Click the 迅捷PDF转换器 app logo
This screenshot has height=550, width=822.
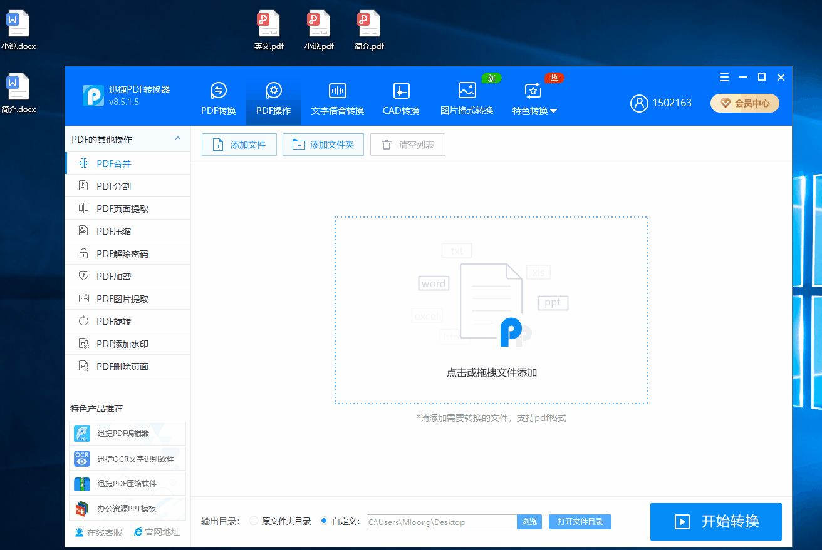(93, 95)
